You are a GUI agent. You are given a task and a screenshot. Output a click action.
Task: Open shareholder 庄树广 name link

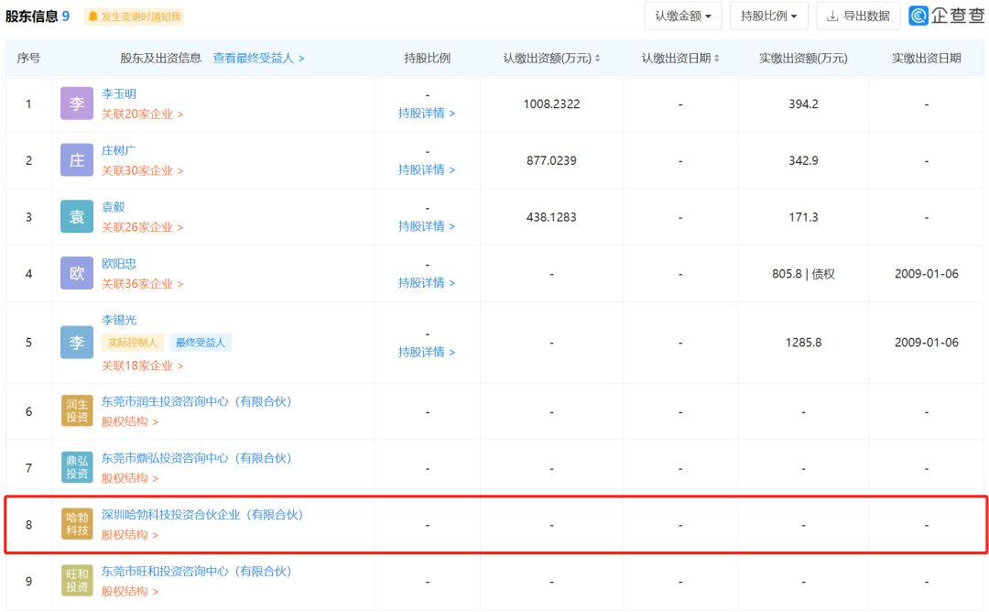click(118, 150)
